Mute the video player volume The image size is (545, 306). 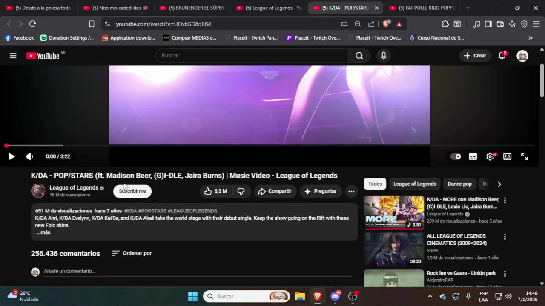pyautogui.click(x=29, y=156)
